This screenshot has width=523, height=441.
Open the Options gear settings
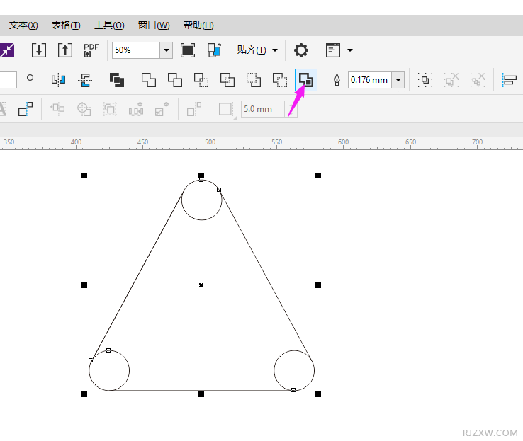click(301, 50)
